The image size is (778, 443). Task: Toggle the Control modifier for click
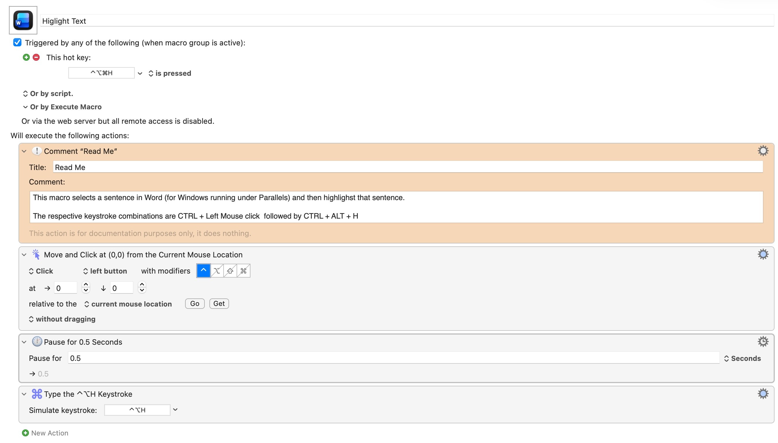[x=203, y=270]
